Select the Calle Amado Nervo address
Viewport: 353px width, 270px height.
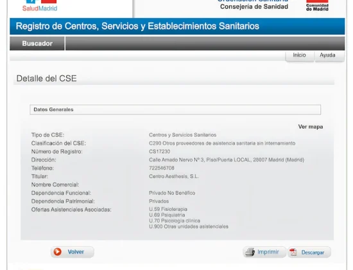tap(227, 160)
